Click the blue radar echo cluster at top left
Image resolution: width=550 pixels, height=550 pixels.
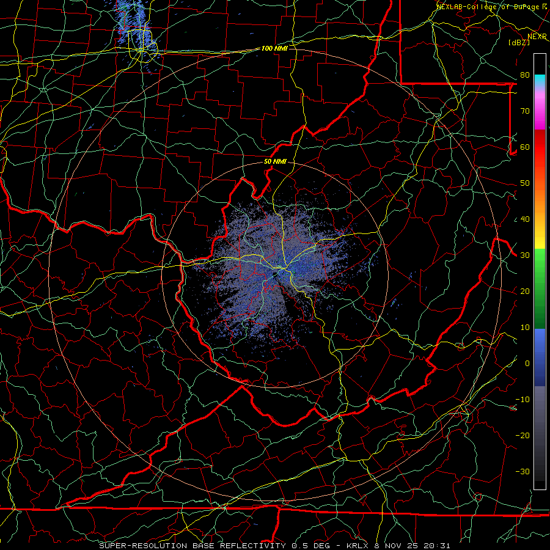point(137,32)
